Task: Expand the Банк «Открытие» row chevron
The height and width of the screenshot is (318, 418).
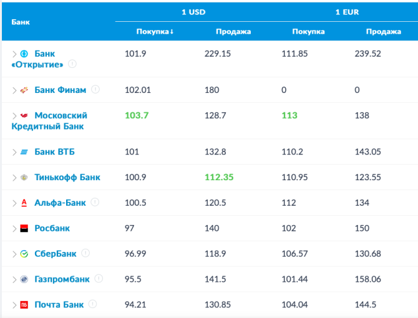Action: 14,54
